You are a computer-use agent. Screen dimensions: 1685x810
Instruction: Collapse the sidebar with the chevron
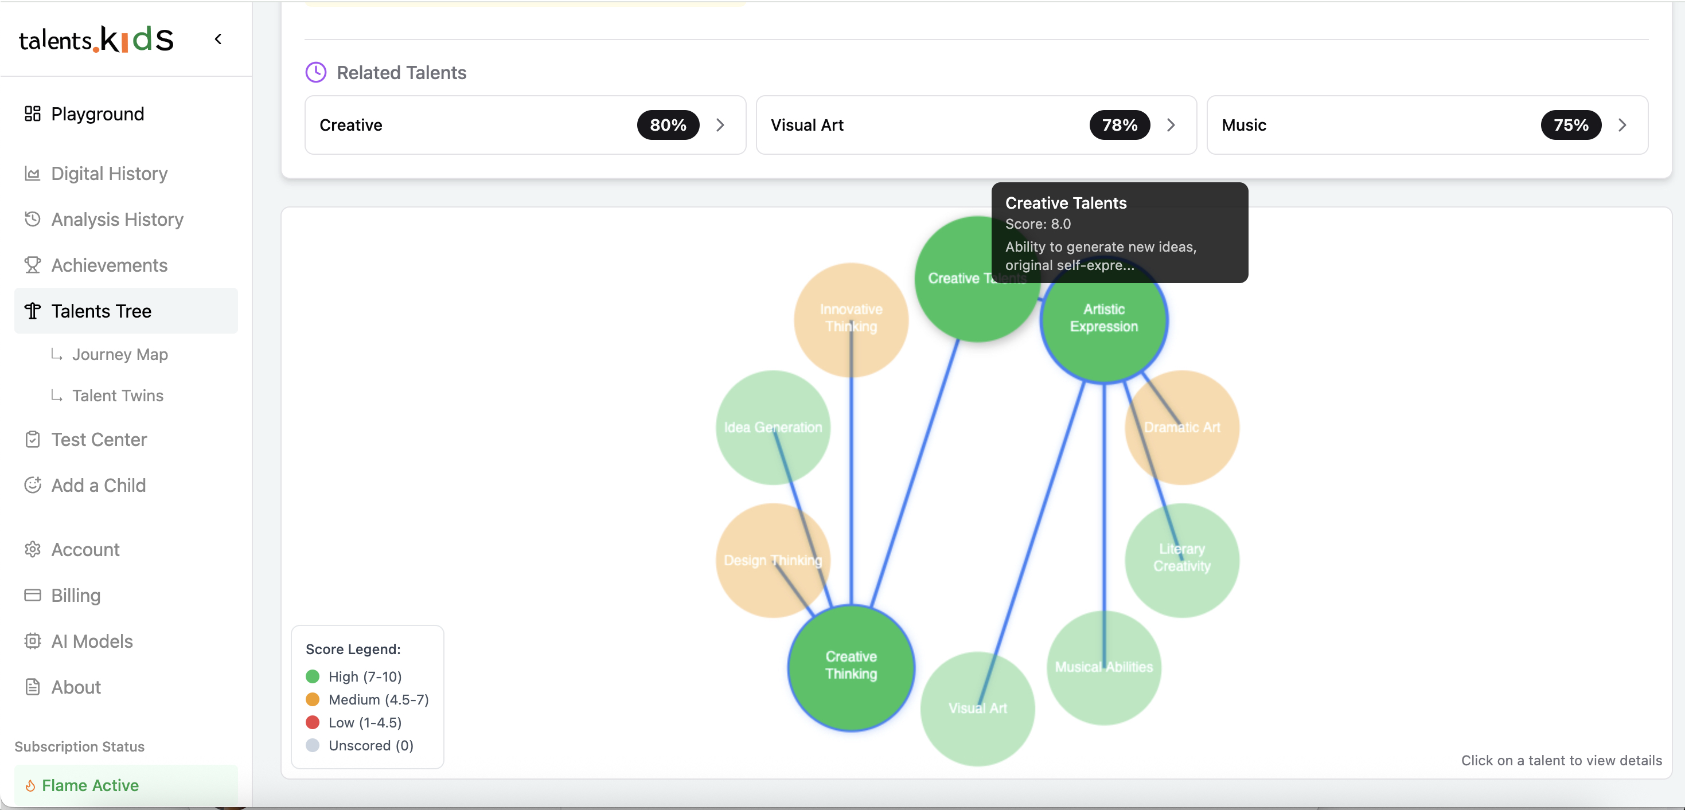tap(219, 39)
